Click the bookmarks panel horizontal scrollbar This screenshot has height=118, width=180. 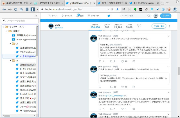[x=7, y=115]
